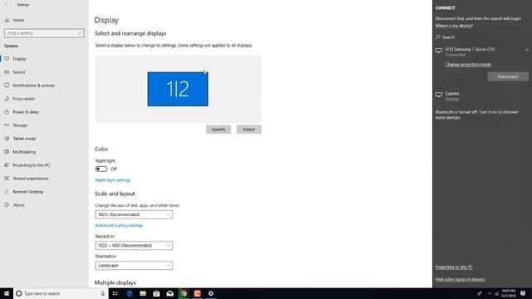This screenshot has width=532, height=299.
Task: Select the Express Display device
Action: pos(452,96)
